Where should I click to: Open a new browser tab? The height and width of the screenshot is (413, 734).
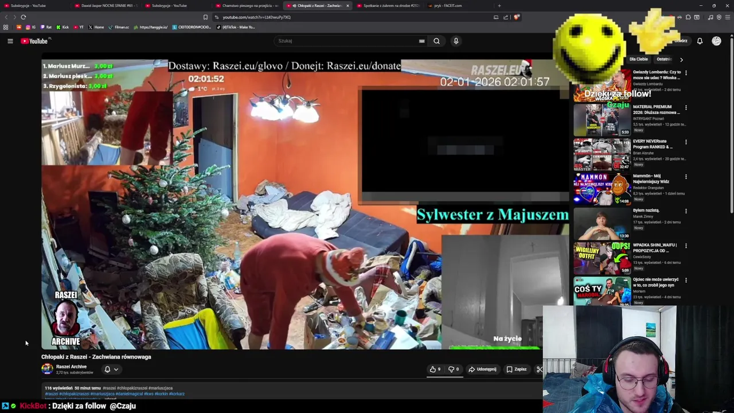click(x=499, y=6)
